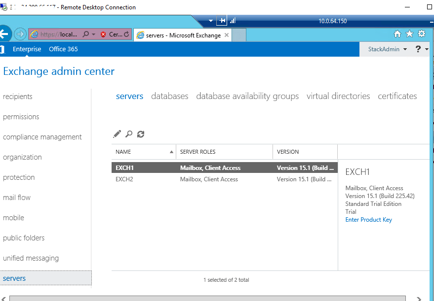Image resolution: width=434 pixels, height=301 pixels.
Task: Refresh the servers list
Action: point(141,134)
